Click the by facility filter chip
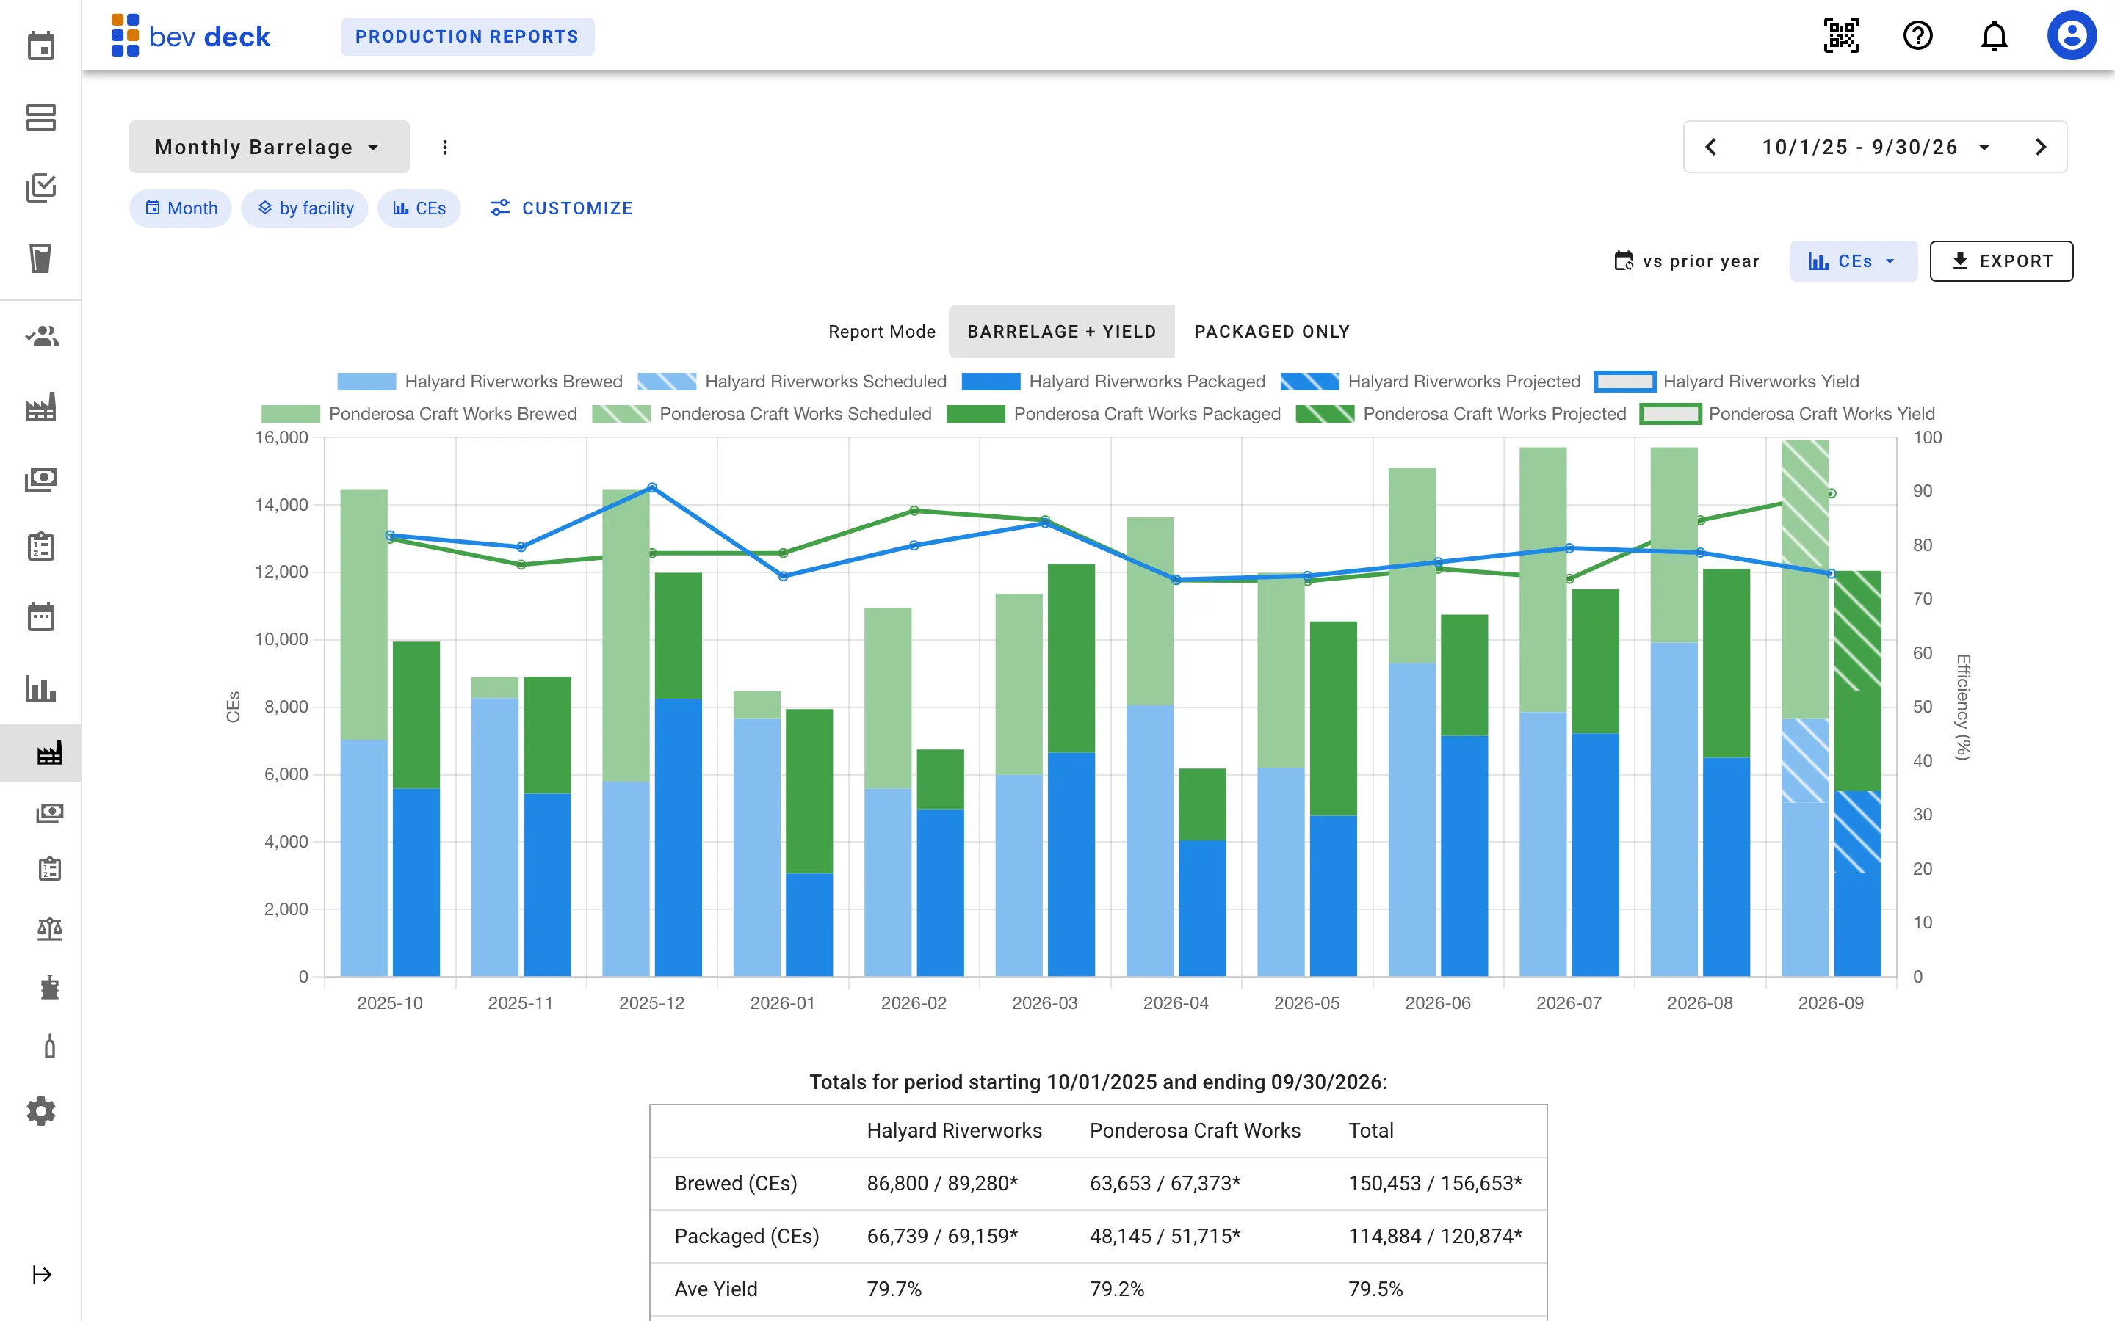2115x1321 pixels. 305,208
